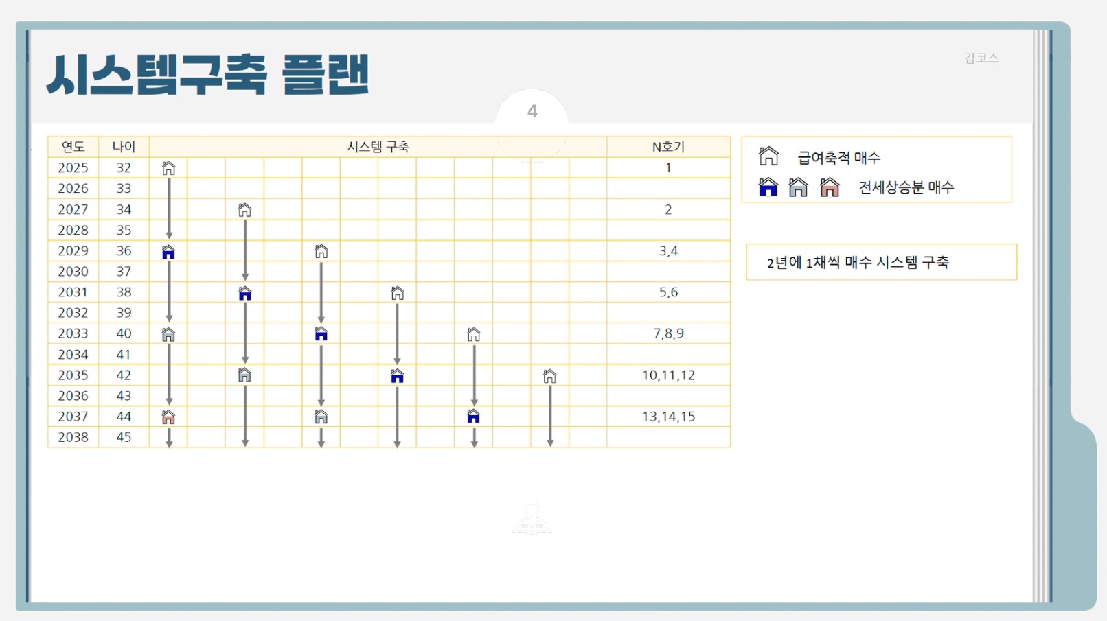
Task: Click the age cell 45
Action: coord(124,437)
